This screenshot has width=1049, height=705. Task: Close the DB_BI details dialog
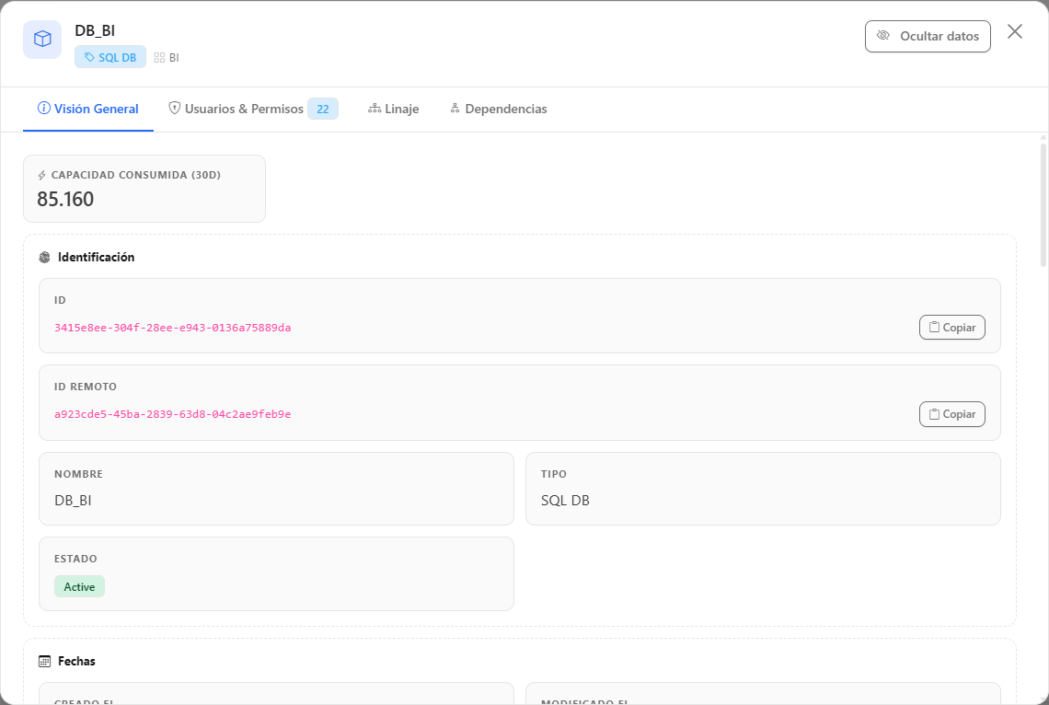coord(1014,31)
